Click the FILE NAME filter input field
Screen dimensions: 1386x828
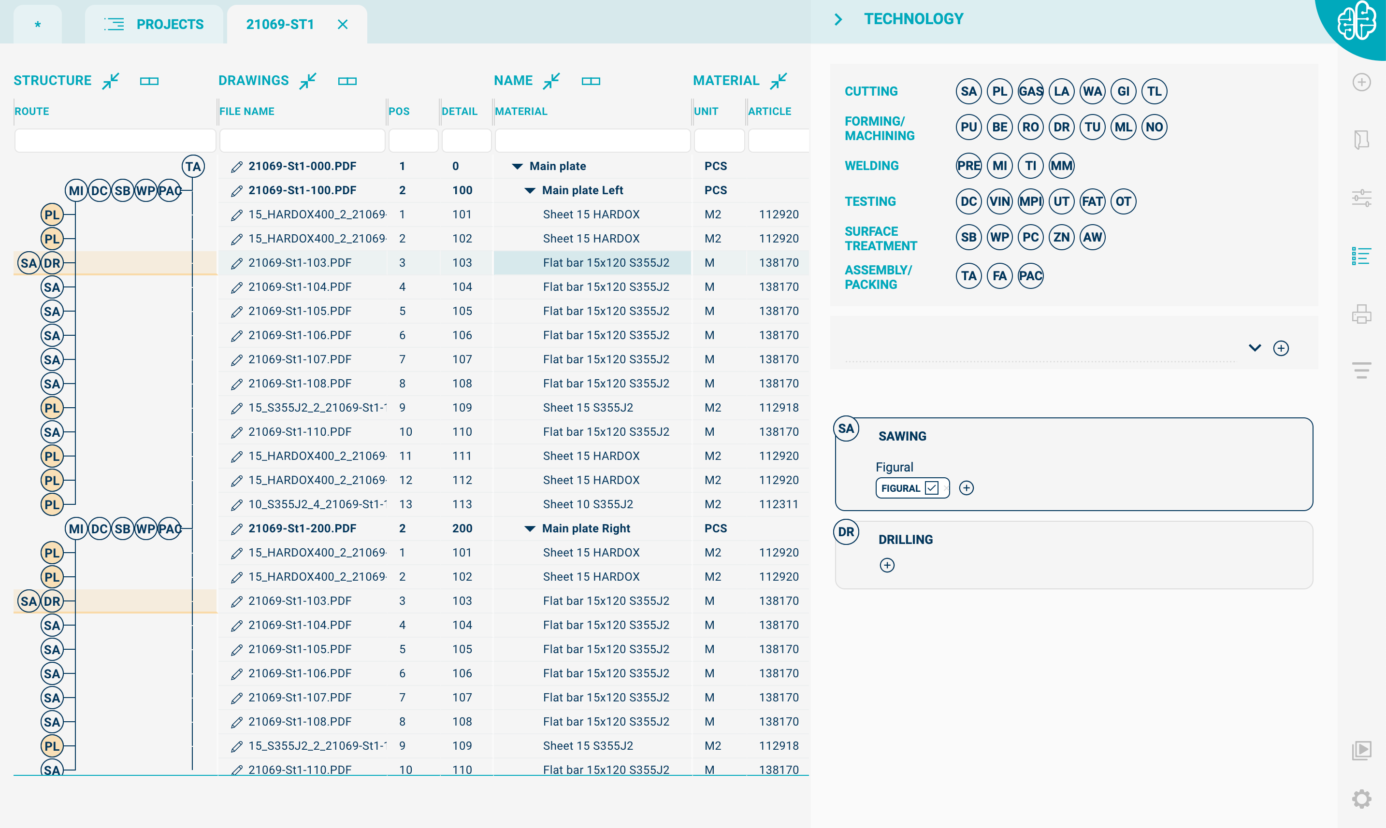(302, 141)
